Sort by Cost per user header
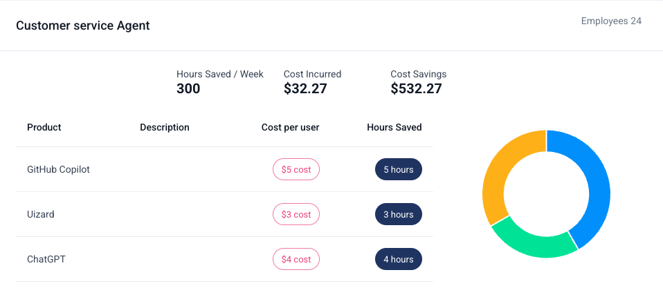This screenshot has height=297, width=663. [x=290, y=127]
